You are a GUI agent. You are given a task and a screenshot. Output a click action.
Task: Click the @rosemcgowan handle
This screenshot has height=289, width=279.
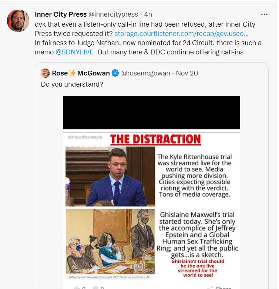coord(145,73)
